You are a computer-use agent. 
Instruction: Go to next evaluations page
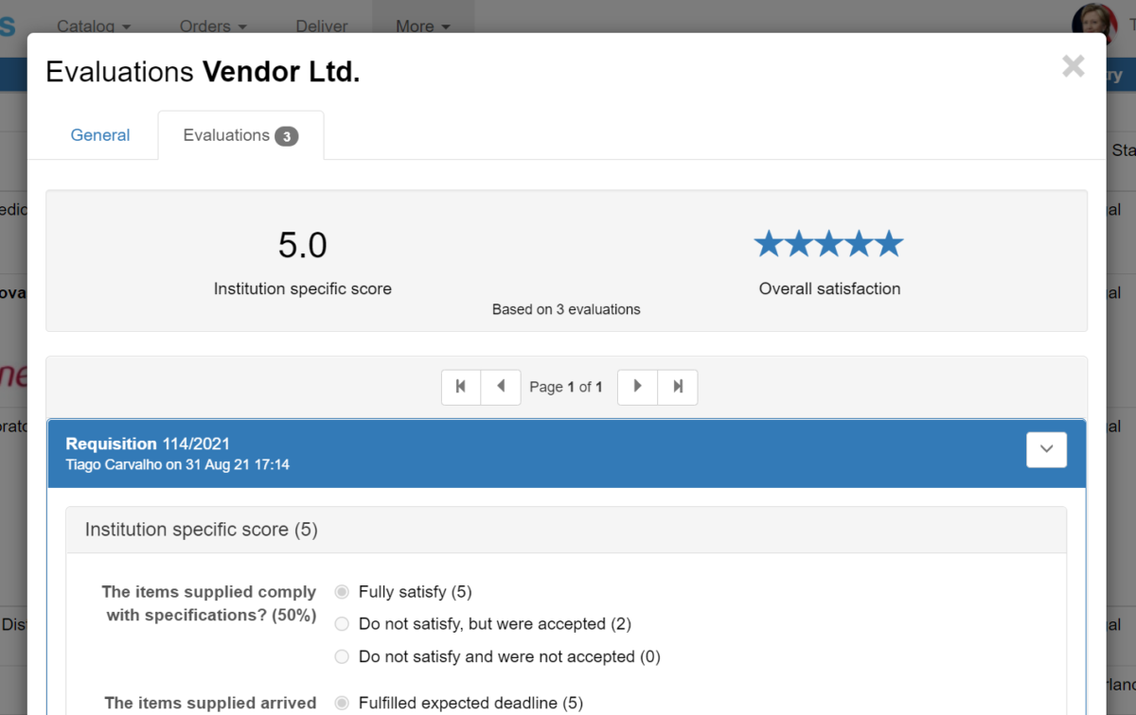(637, 387)
